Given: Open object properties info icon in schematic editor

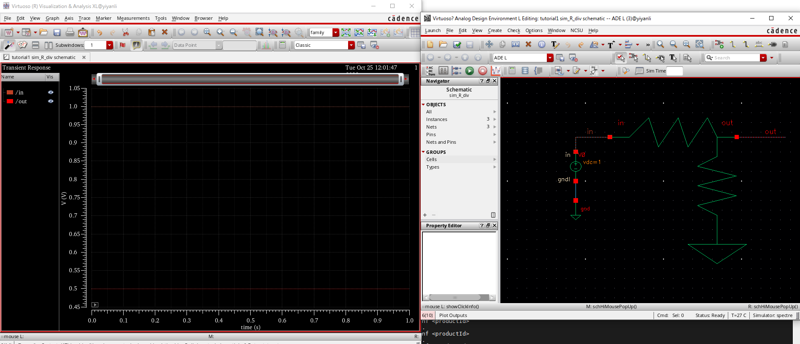Looking at the screenshot, I should [x=542, y=44].
